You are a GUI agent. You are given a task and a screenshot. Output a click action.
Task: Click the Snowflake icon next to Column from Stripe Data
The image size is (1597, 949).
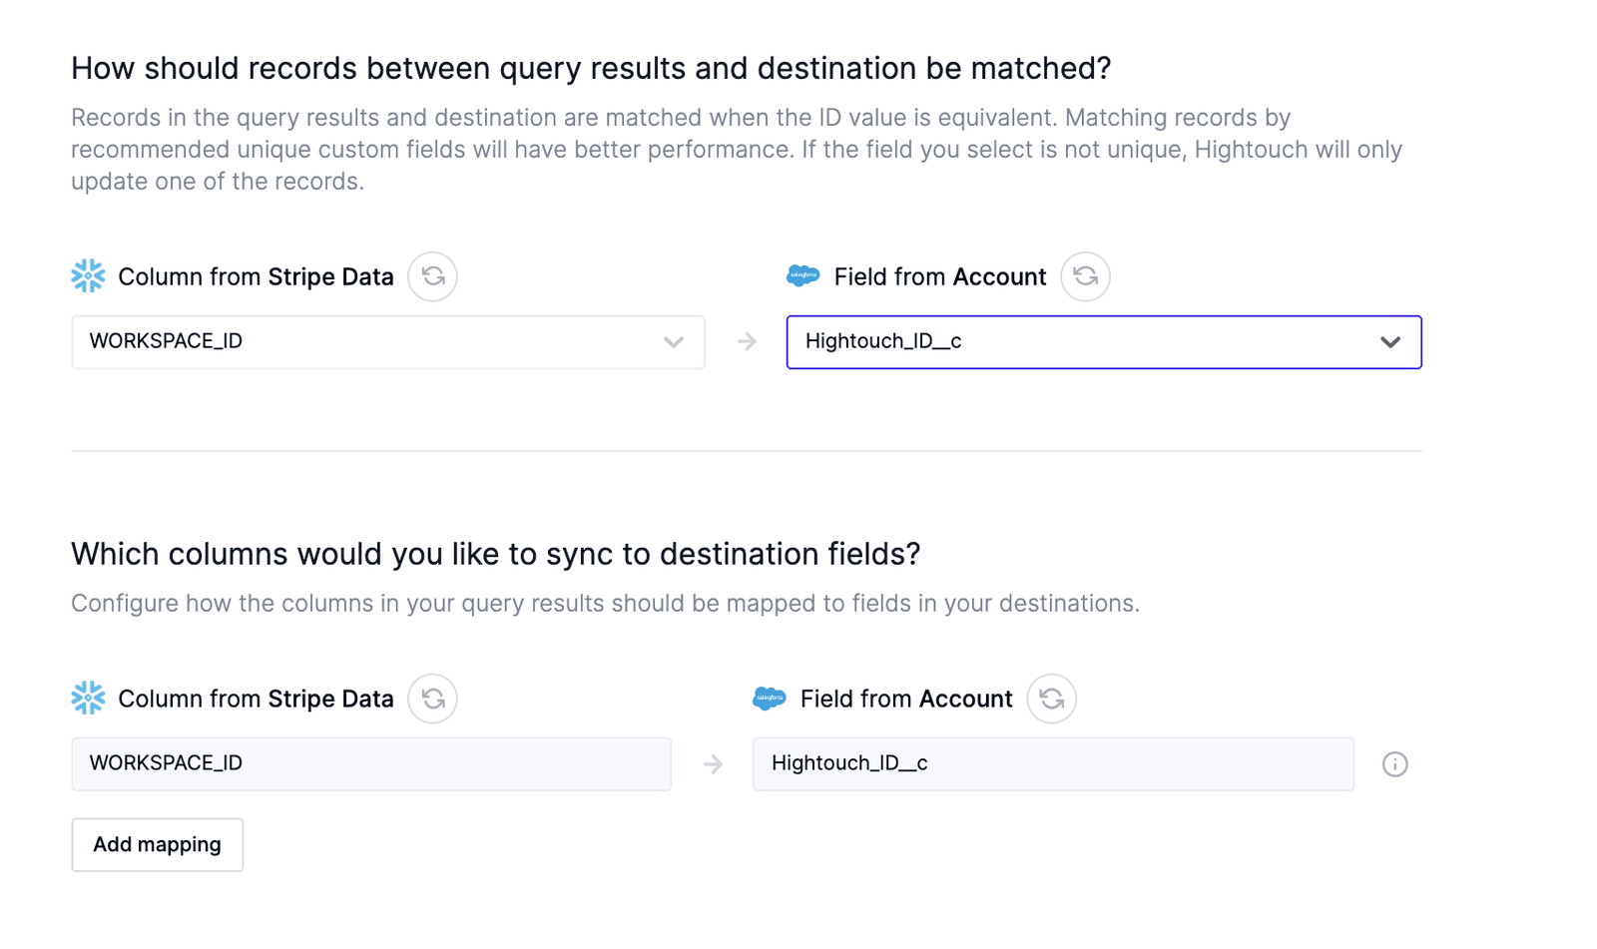(x=88, y=276)
